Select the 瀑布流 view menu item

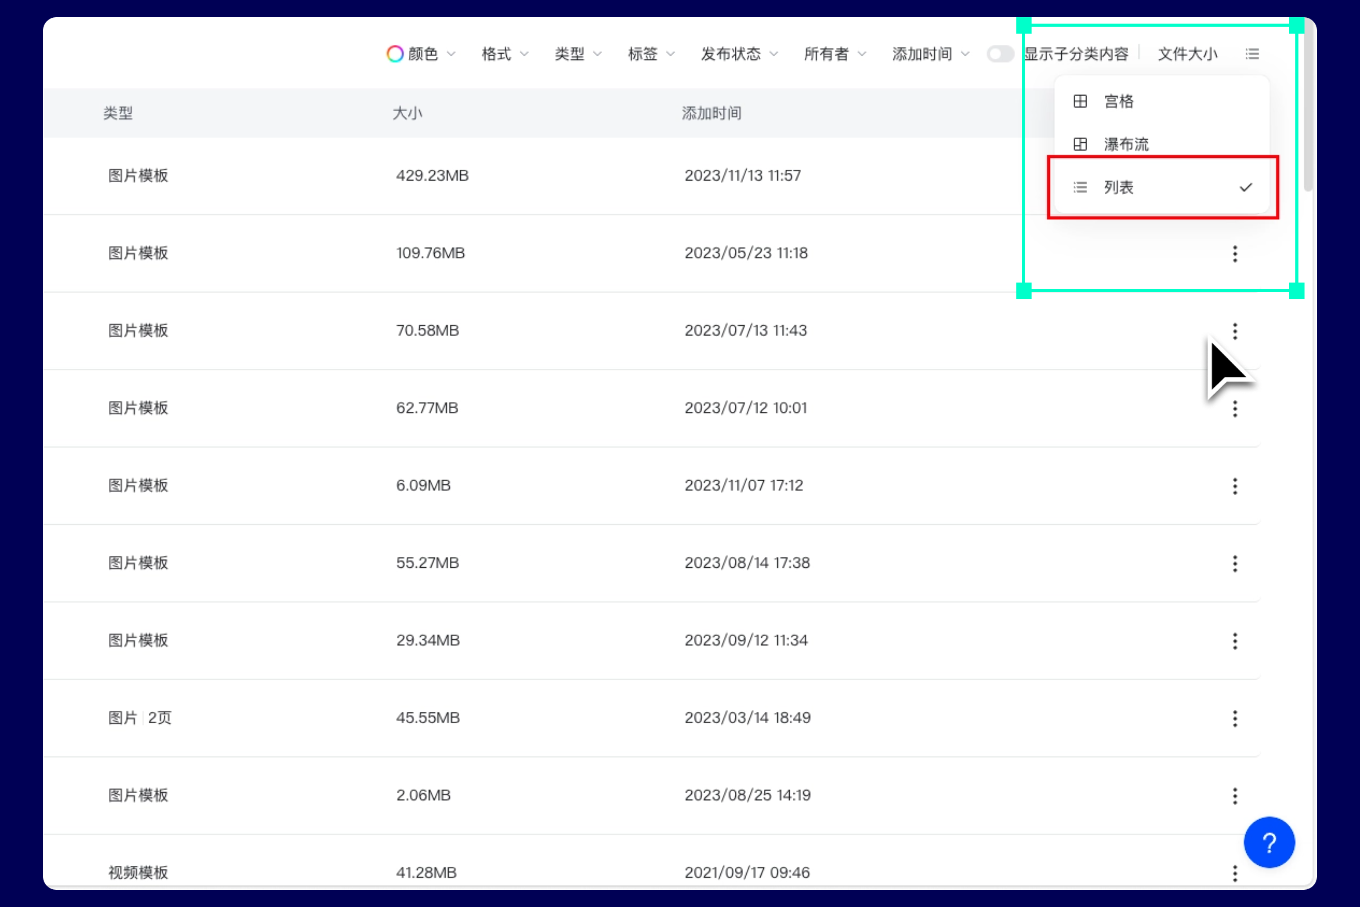point(1161,144)
